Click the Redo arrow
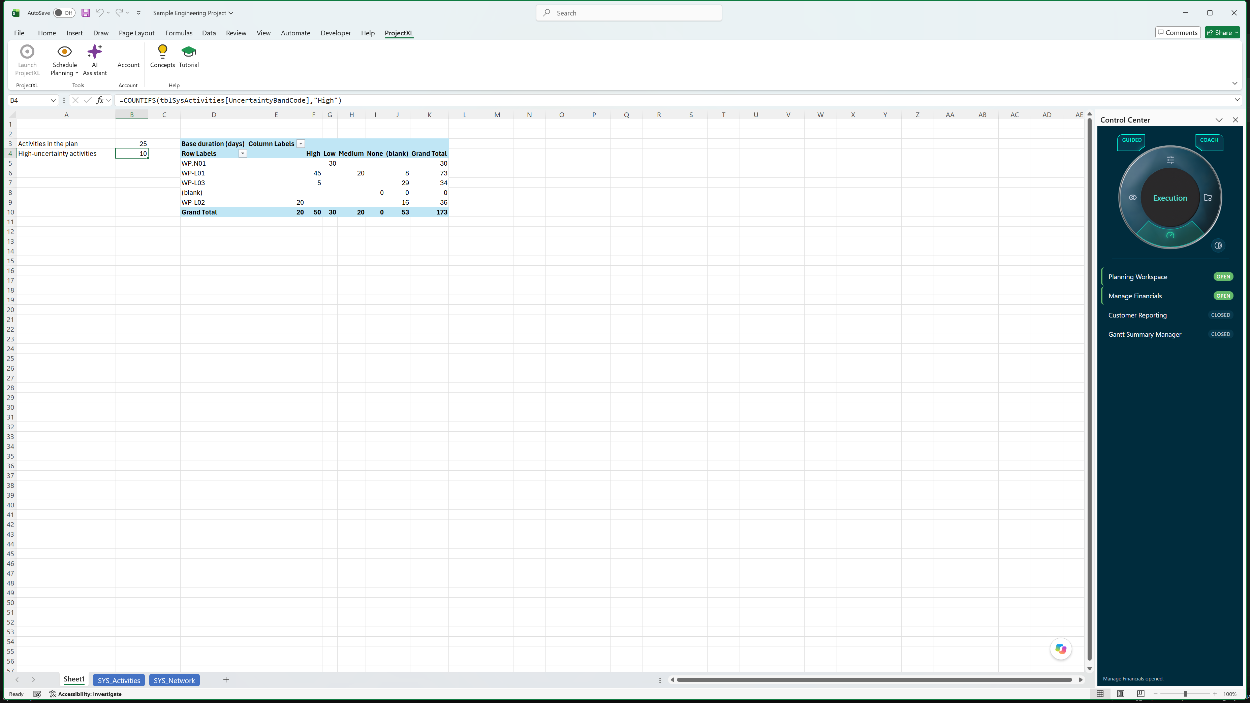This screenshot has width=1250, height=703. point(119,13)
